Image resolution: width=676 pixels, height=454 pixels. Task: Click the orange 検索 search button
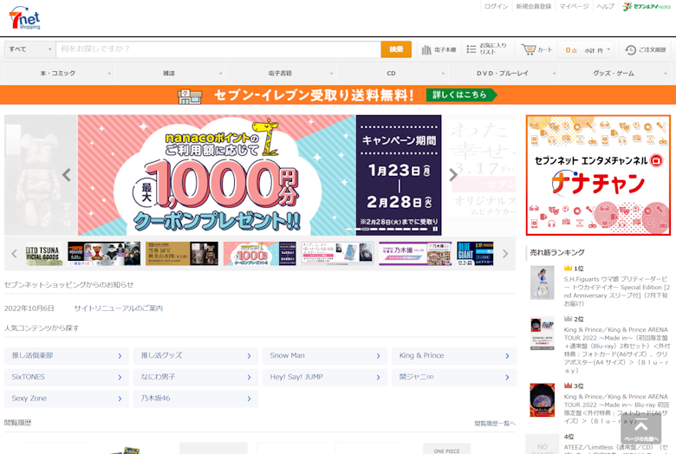click(396, 49)
